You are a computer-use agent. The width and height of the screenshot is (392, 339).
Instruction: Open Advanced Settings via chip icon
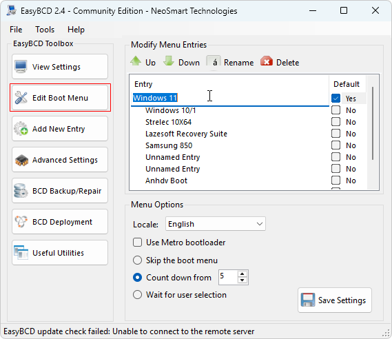coord(21,160)
